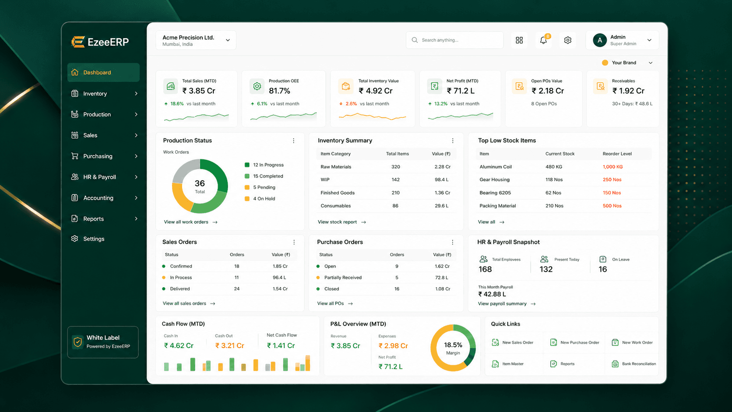The height and width of the screenshot is (412, 732).
Task: Open the Inventory sidebar item
Action: click(x=103, y=94)
